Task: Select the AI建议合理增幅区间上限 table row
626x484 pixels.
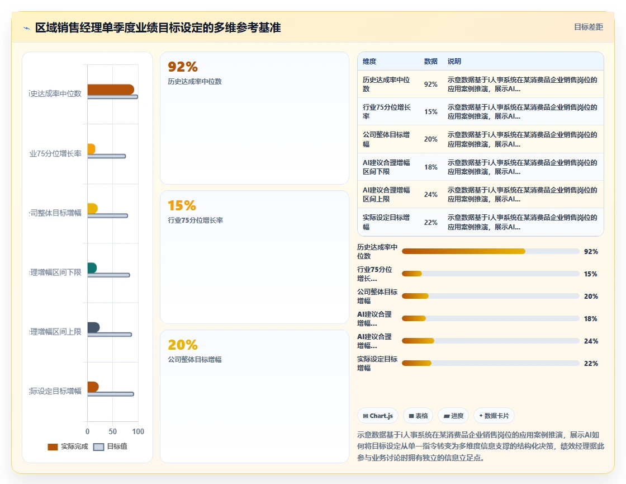Action: (x=481, y=194)
